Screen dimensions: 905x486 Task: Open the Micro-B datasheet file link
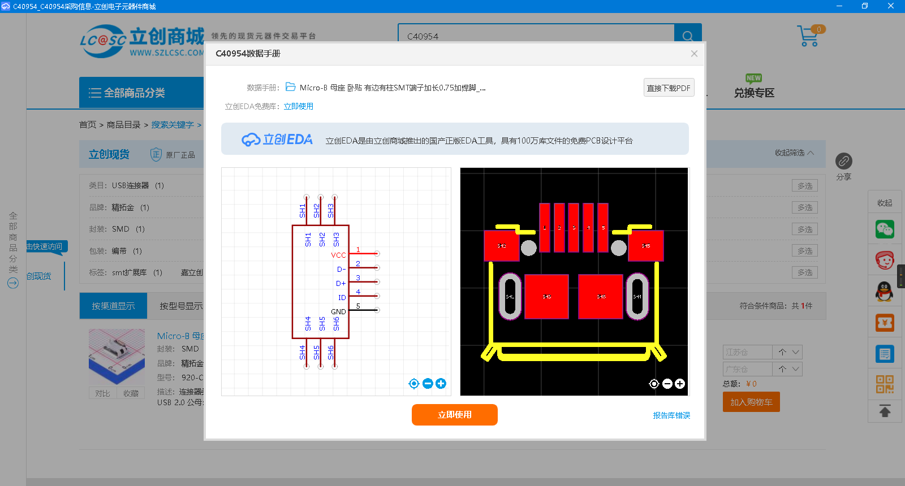tap(393, 88)
